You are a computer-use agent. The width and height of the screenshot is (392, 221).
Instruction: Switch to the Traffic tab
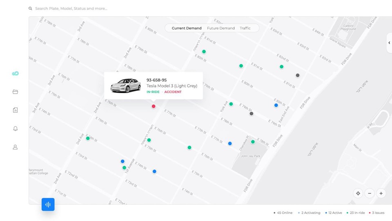[245, 28]
